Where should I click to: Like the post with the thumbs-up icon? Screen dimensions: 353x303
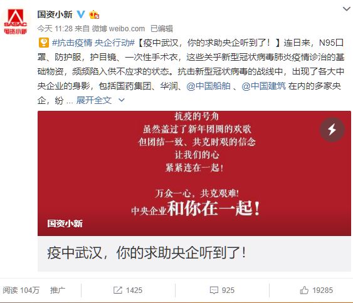(x=304, y=290)
